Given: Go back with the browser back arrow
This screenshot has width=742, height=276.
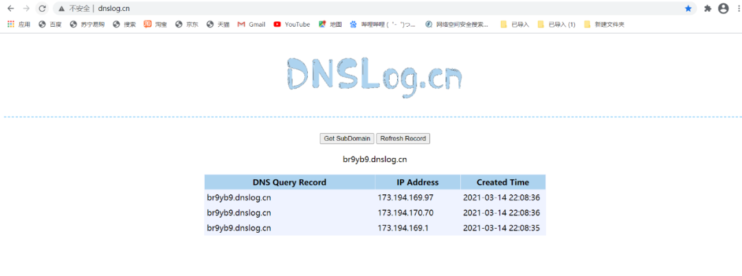Looking at the screenshot, I should click(x=11, y=8).
